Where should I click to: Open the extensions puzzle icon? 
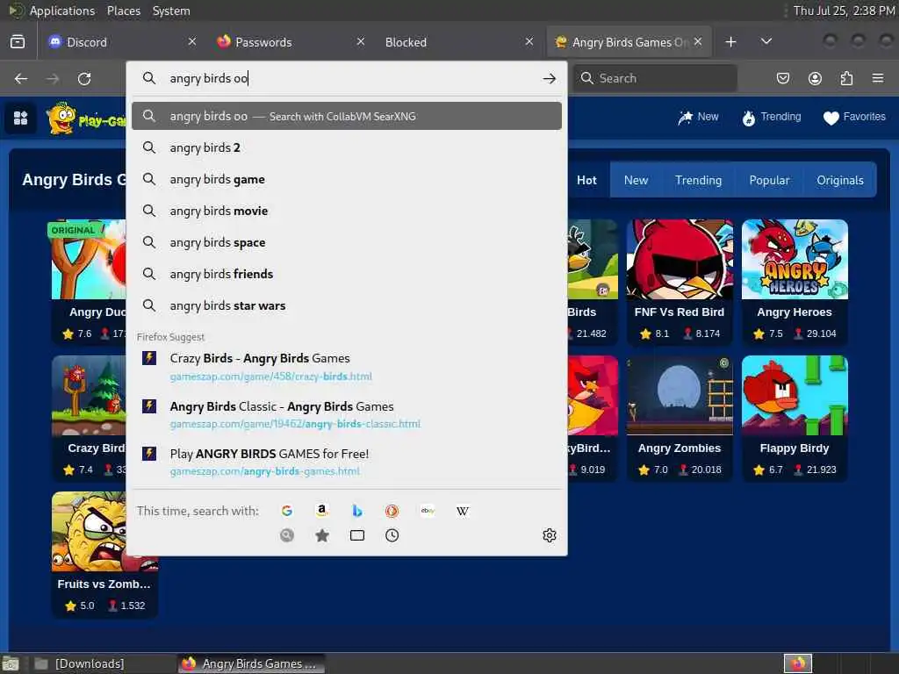[846, 78]
